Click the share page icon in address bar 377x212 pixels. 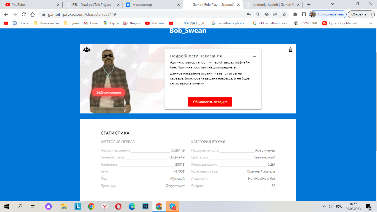(275, 14)
